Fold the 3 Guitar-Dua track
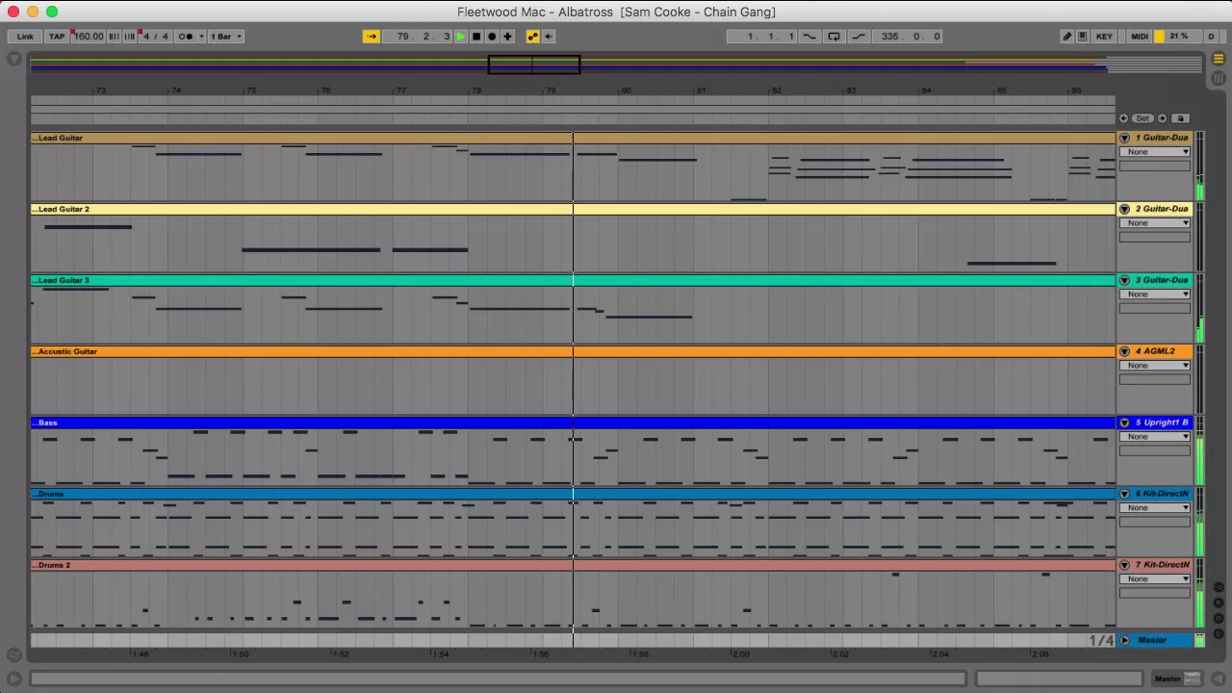This screenshot has width=1232, height=693. pos(1124,280)
